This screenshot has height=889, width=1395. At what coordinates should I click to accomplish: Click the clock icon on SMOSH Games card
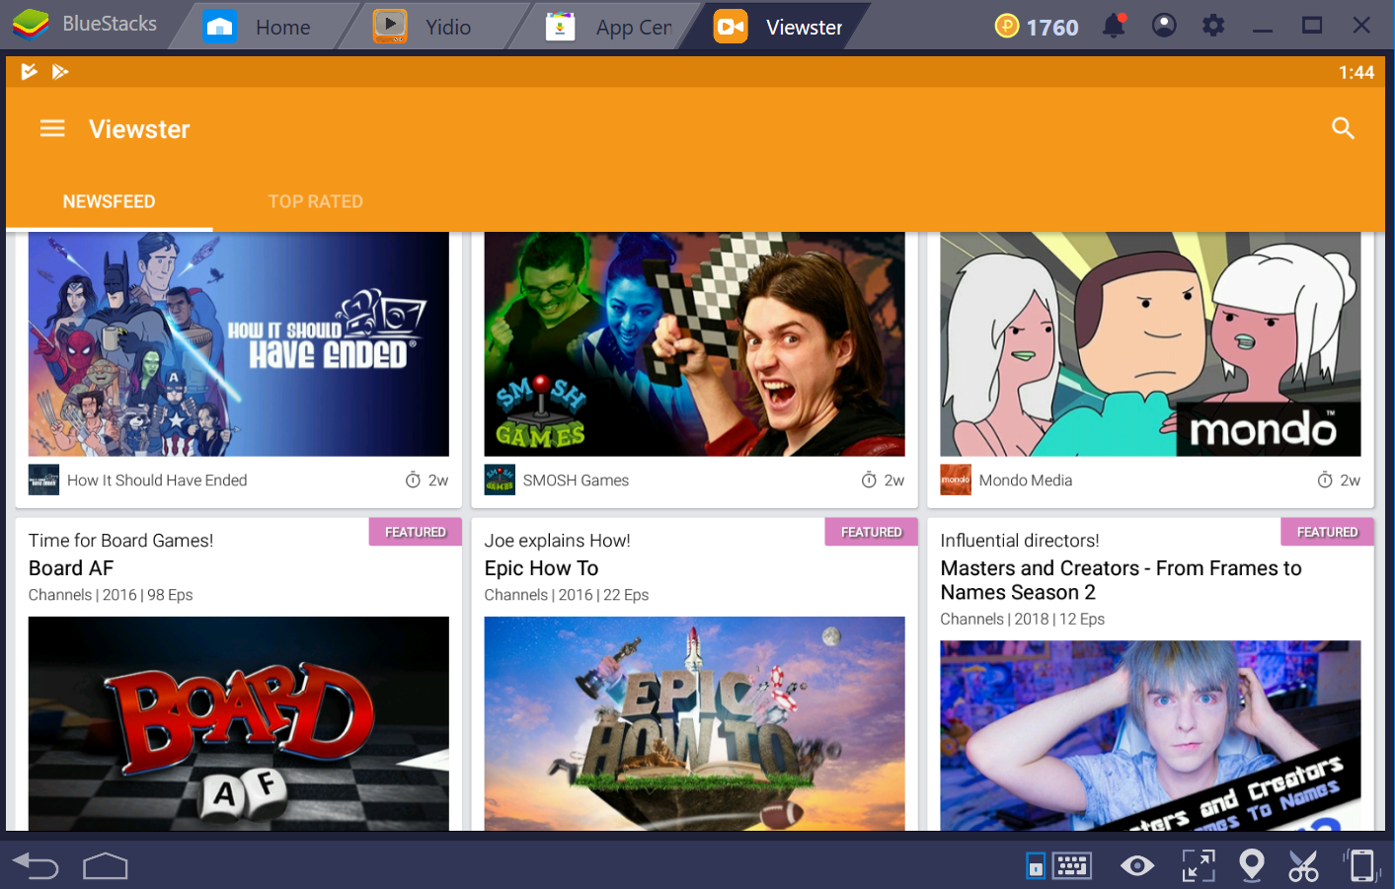tap(869, 481)
